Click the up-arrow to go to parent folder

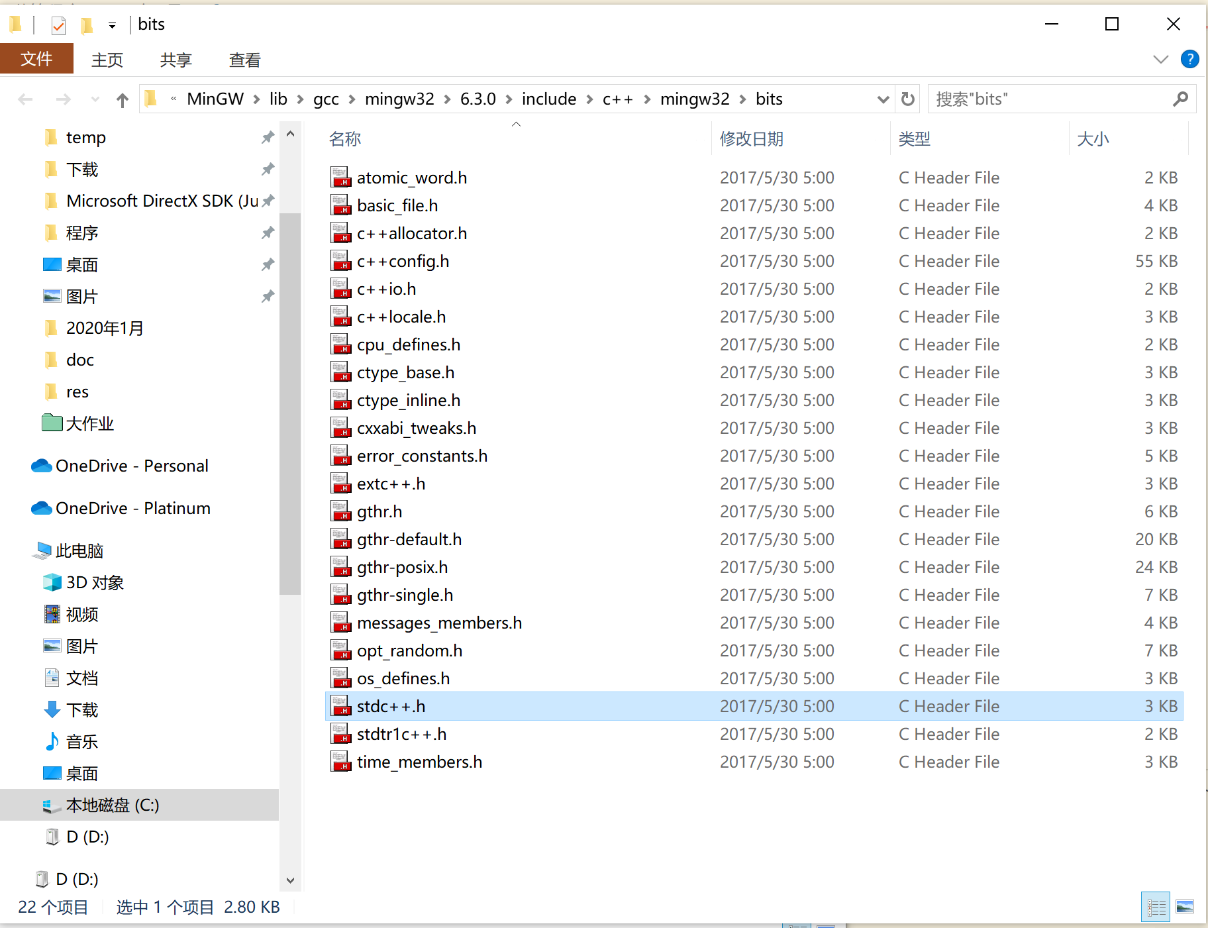point(122,99)
